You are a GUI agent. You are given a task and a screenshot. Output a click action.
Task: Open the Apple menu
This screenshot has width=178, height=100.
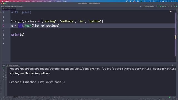pyautogui.click(x=3, y=1)
